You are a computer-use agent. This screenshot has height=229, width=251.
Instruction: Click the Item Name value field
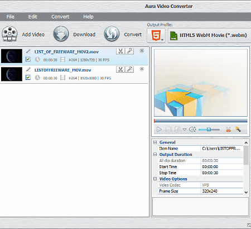[x=222, y=149]
